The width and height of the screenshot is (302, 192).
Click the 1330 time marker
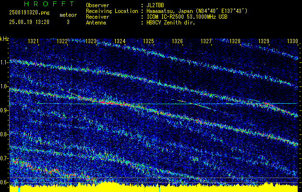point(292,41)
